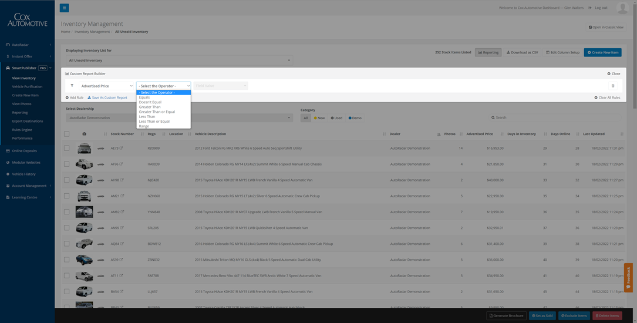
Task: Switch category filter to Used
Action: coord(336,118)
